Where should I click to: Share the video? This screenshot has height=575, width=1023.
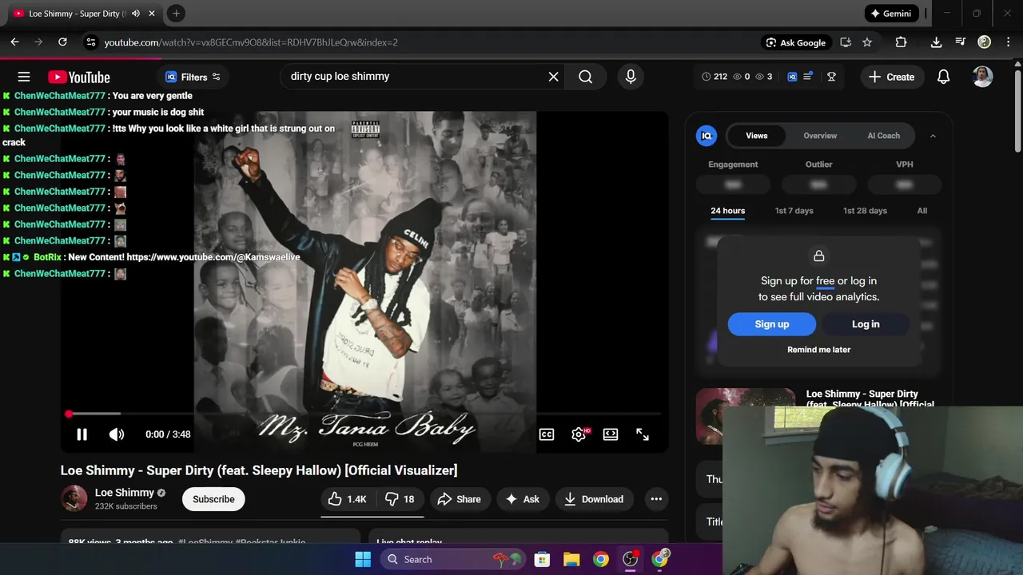(460, 499)
